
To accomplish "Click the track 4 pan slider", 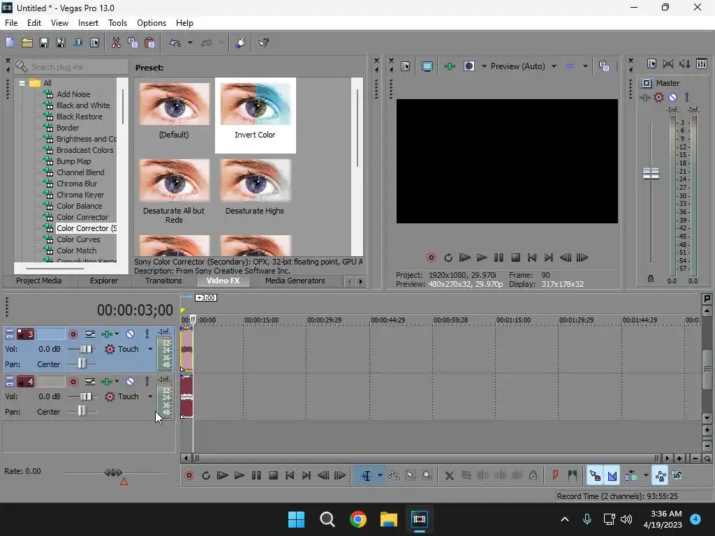I will 82,412.
